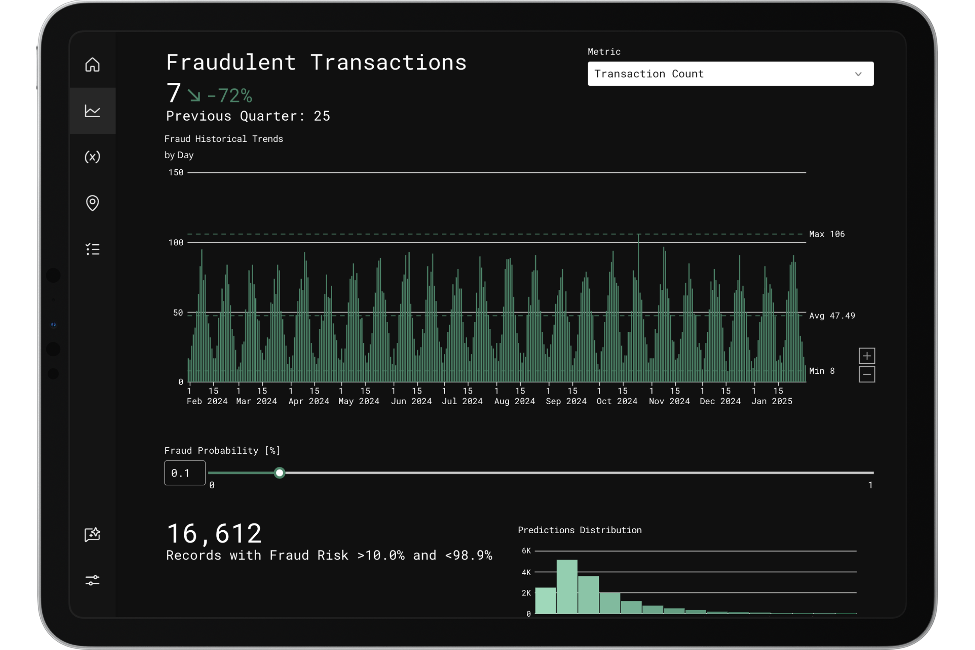Open the variables (x) sidebar icon
Image resolution: width=975 pixels, height=650 pixels.
coord(92,157)
